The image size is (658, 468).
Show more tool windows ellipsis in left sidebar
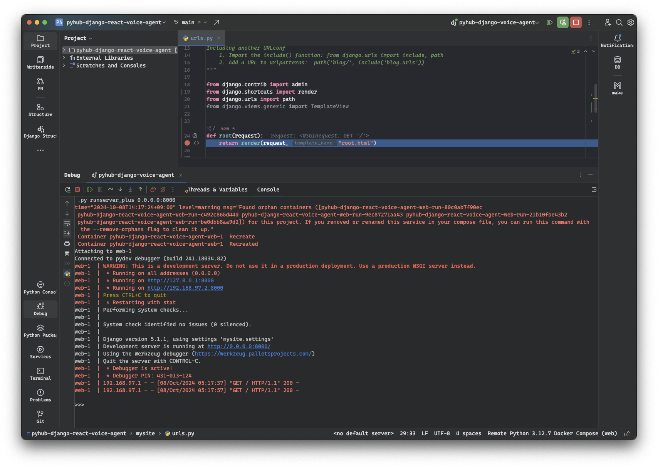pyautogui.click(x=40, y=150)
